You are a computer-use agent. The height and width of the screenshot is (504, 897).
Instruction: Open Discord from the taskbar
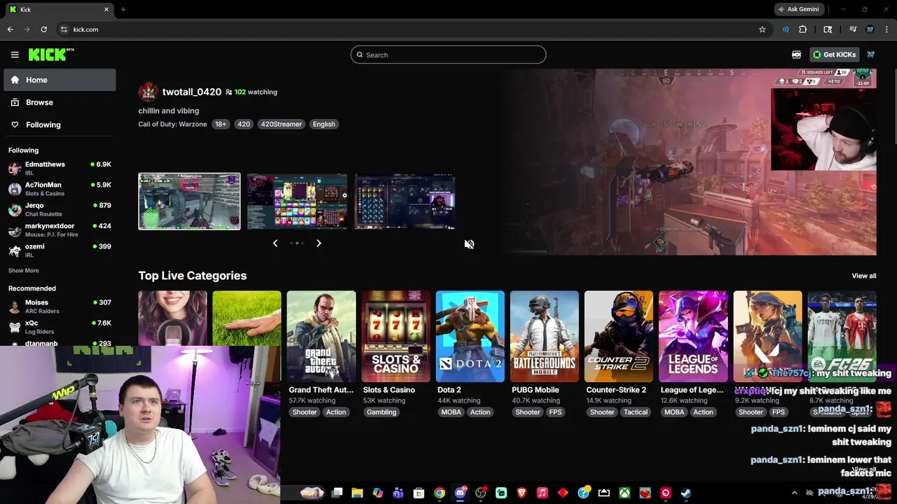click(460, 493)
